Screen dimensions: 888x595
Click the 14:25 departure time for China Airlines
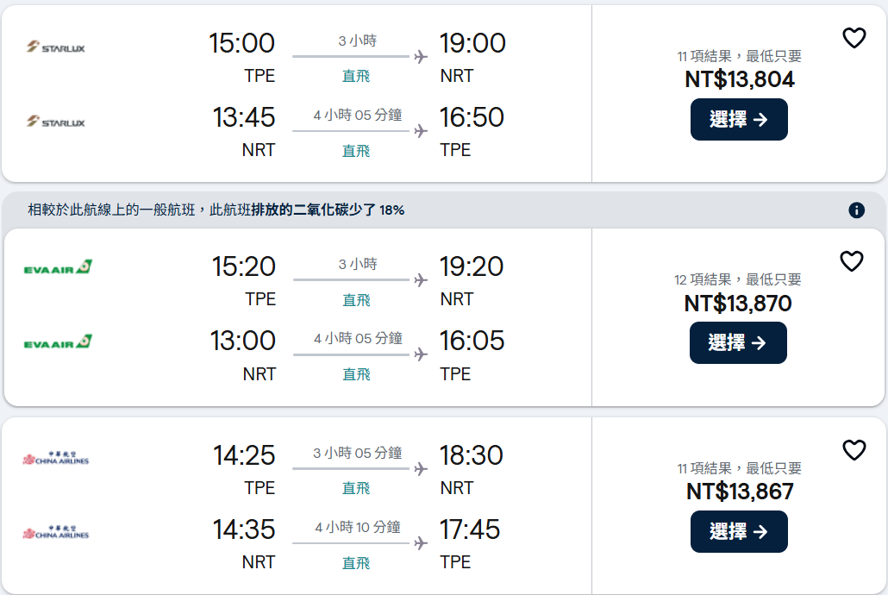point(245,455)
